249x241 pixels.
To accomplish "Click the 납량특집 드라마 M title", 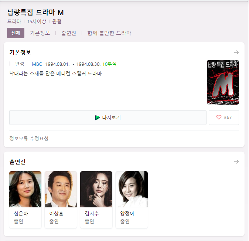I will (35, 13).
